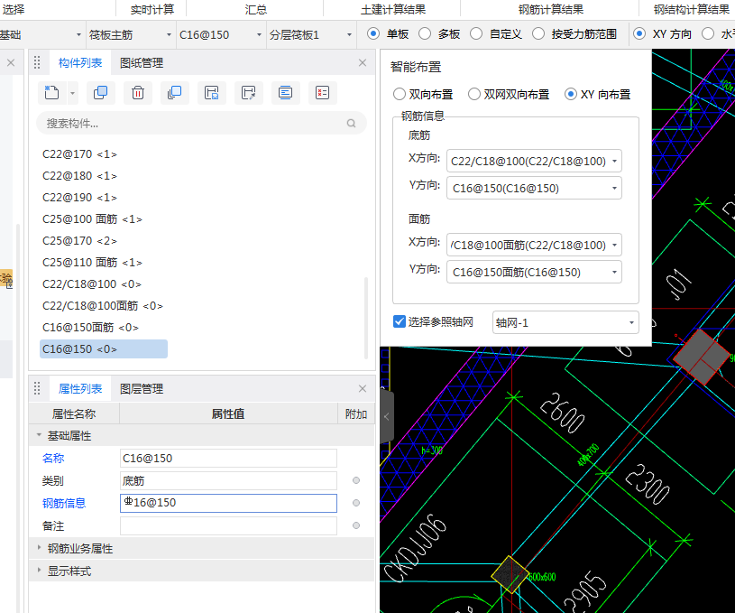Click the blue text lines display icon

tap(286, 92)
